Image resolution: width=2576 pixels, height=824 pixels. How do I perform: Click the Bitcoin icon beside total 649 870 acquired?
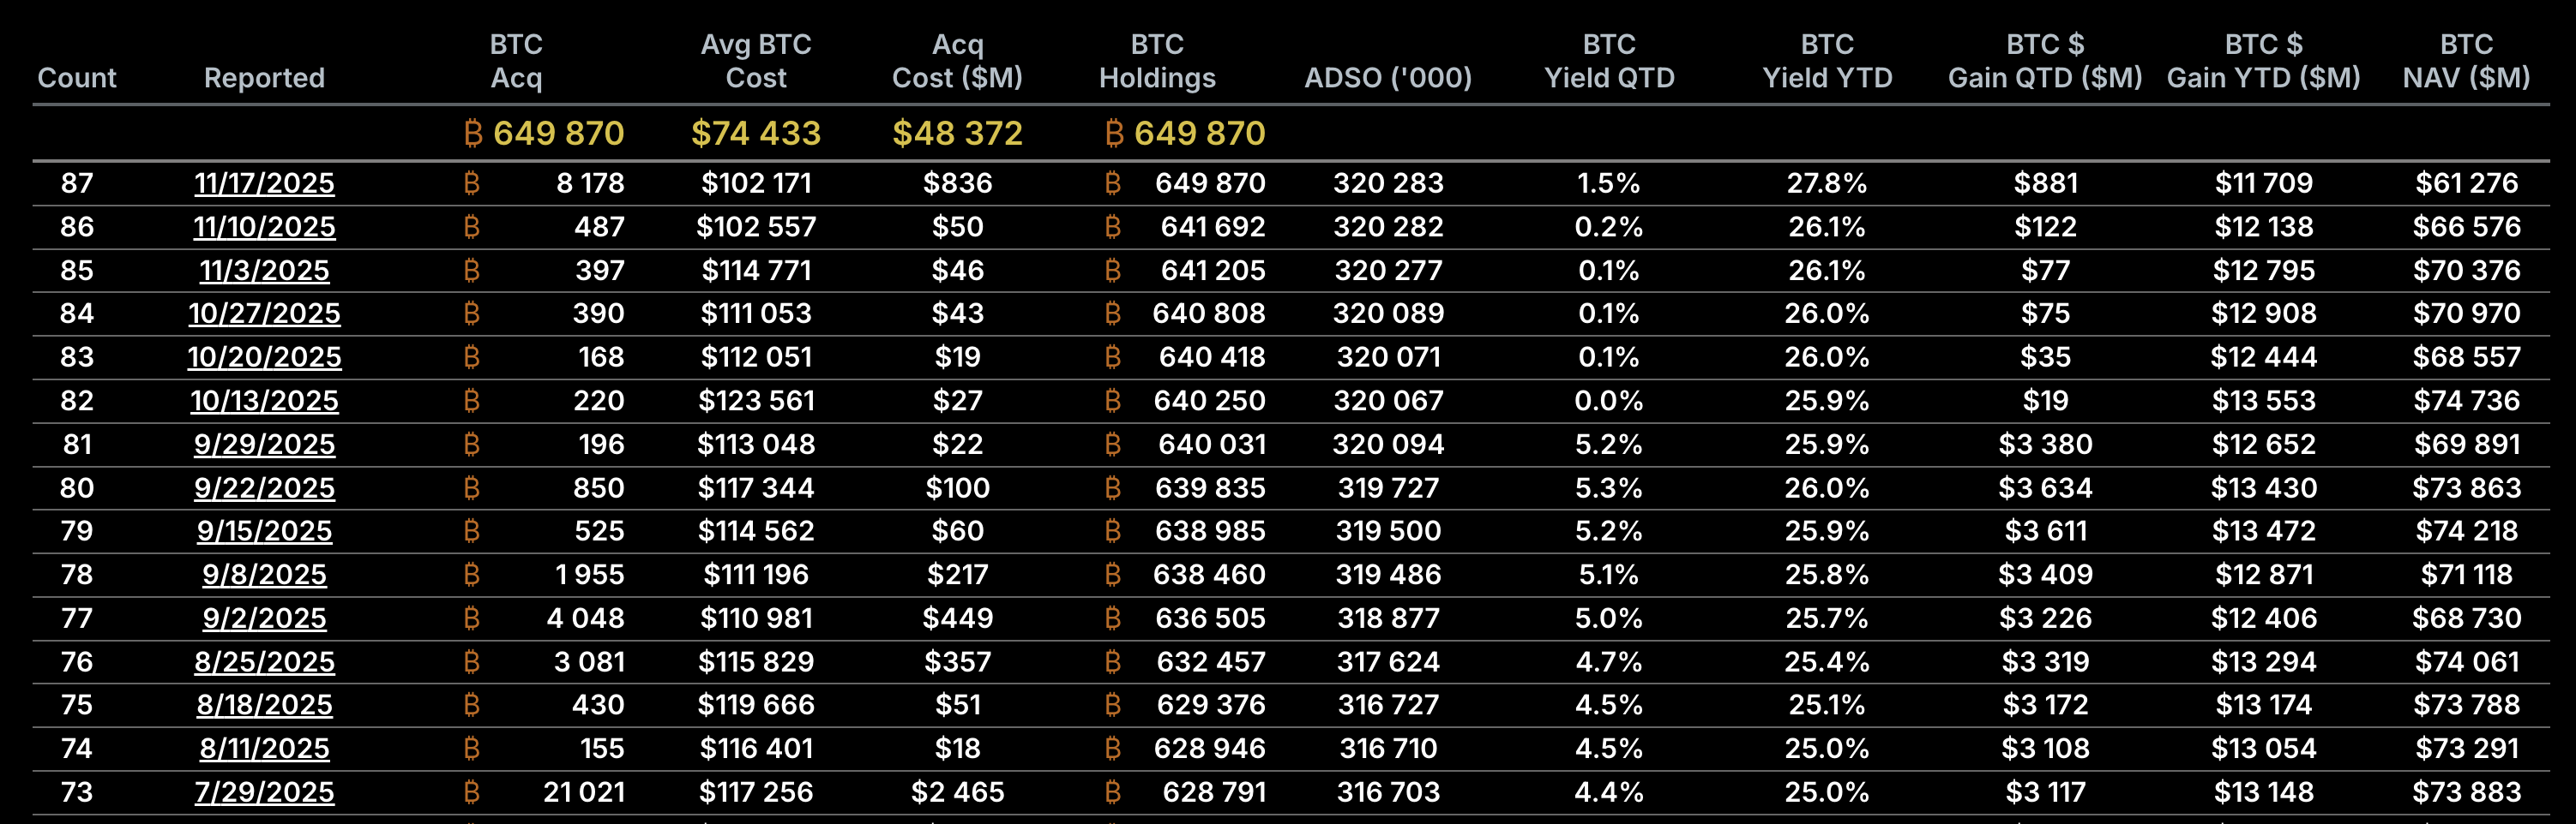click(474, 133)
